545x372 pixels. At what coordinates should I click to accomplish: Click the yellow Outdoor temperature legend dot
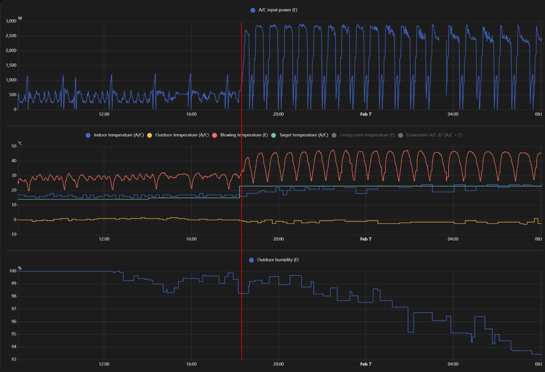pos(150,135)
